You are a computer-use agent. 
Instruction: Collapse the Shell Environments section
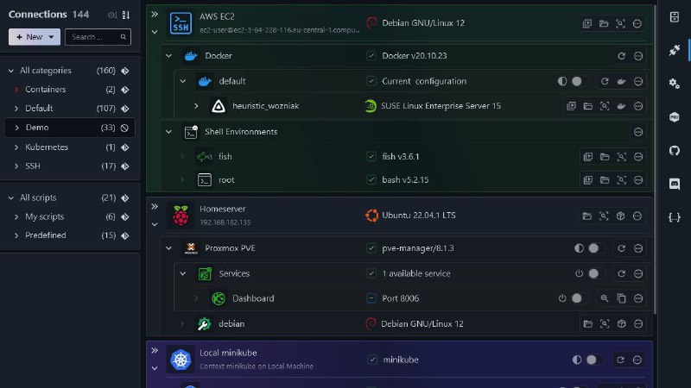point(168,132)
